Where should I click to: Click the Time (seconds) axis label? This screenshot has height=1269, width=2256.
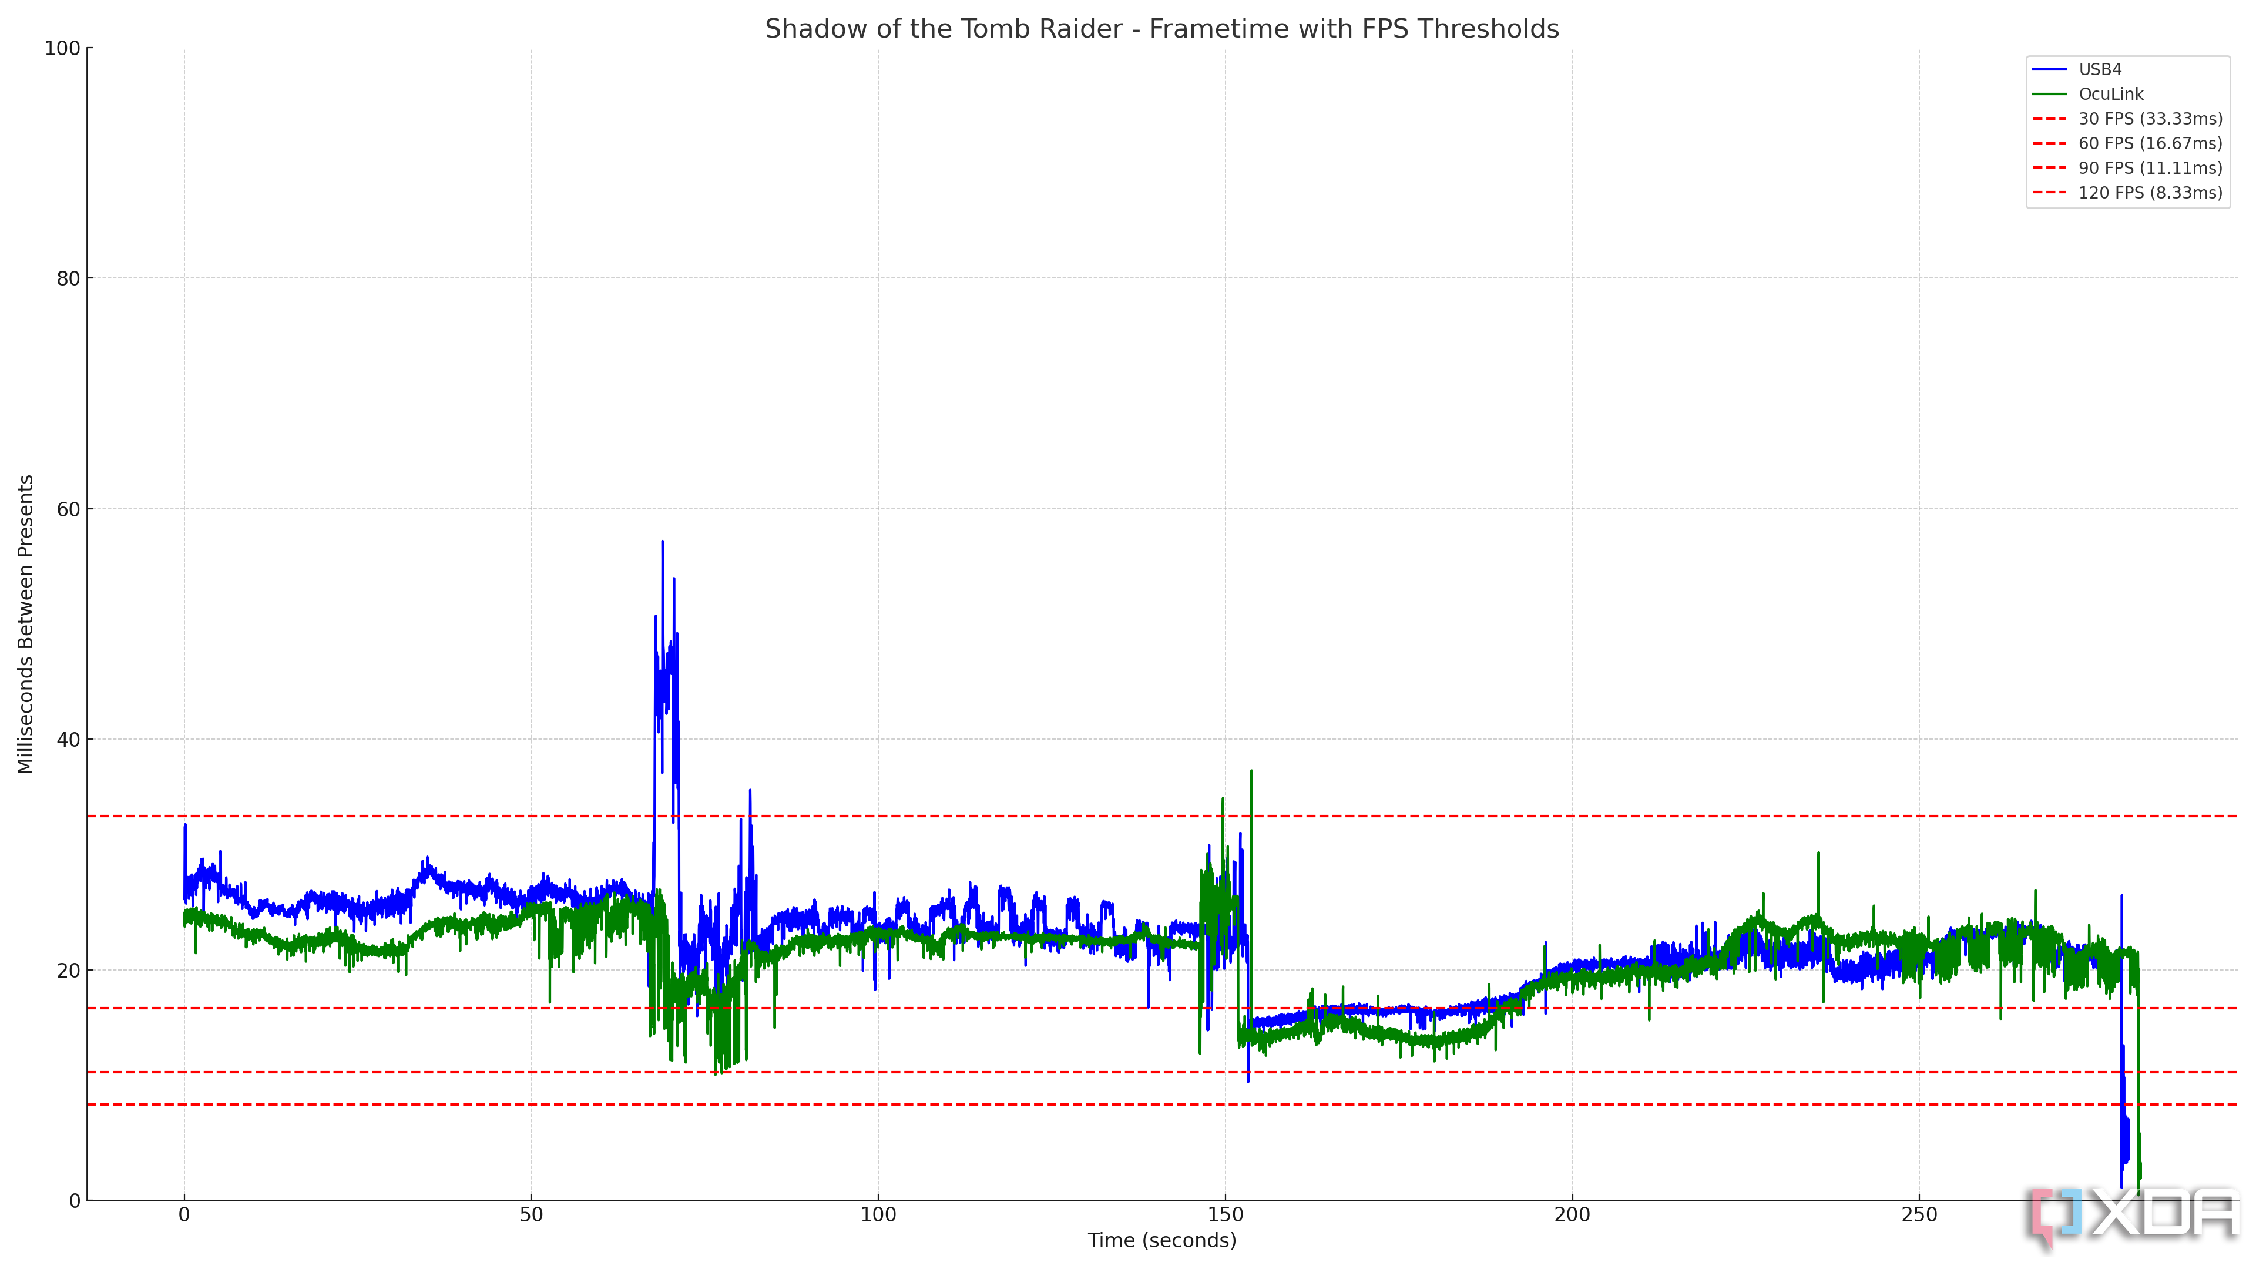[x=1162, y=1240]
